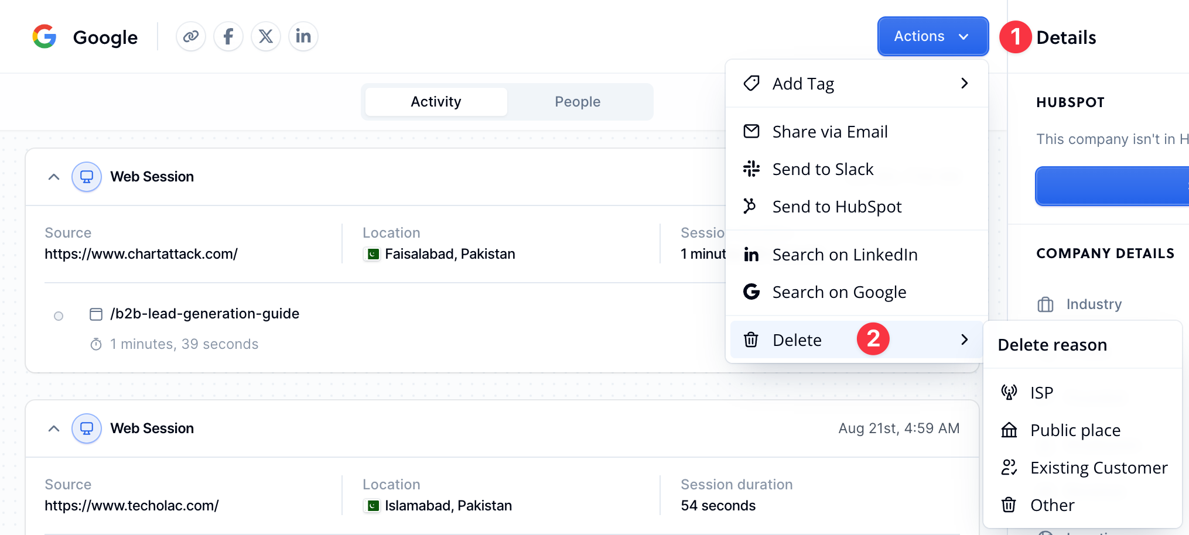The height and width of the screenshot is (535, 1189).
Task: Choose Search on Google
Action: [x=856, y=292]
